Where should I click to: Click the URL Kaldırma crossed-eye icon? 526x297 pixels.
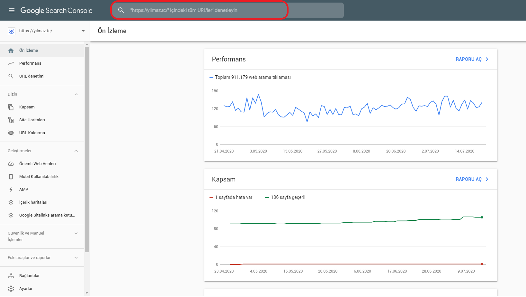[11, 133]
